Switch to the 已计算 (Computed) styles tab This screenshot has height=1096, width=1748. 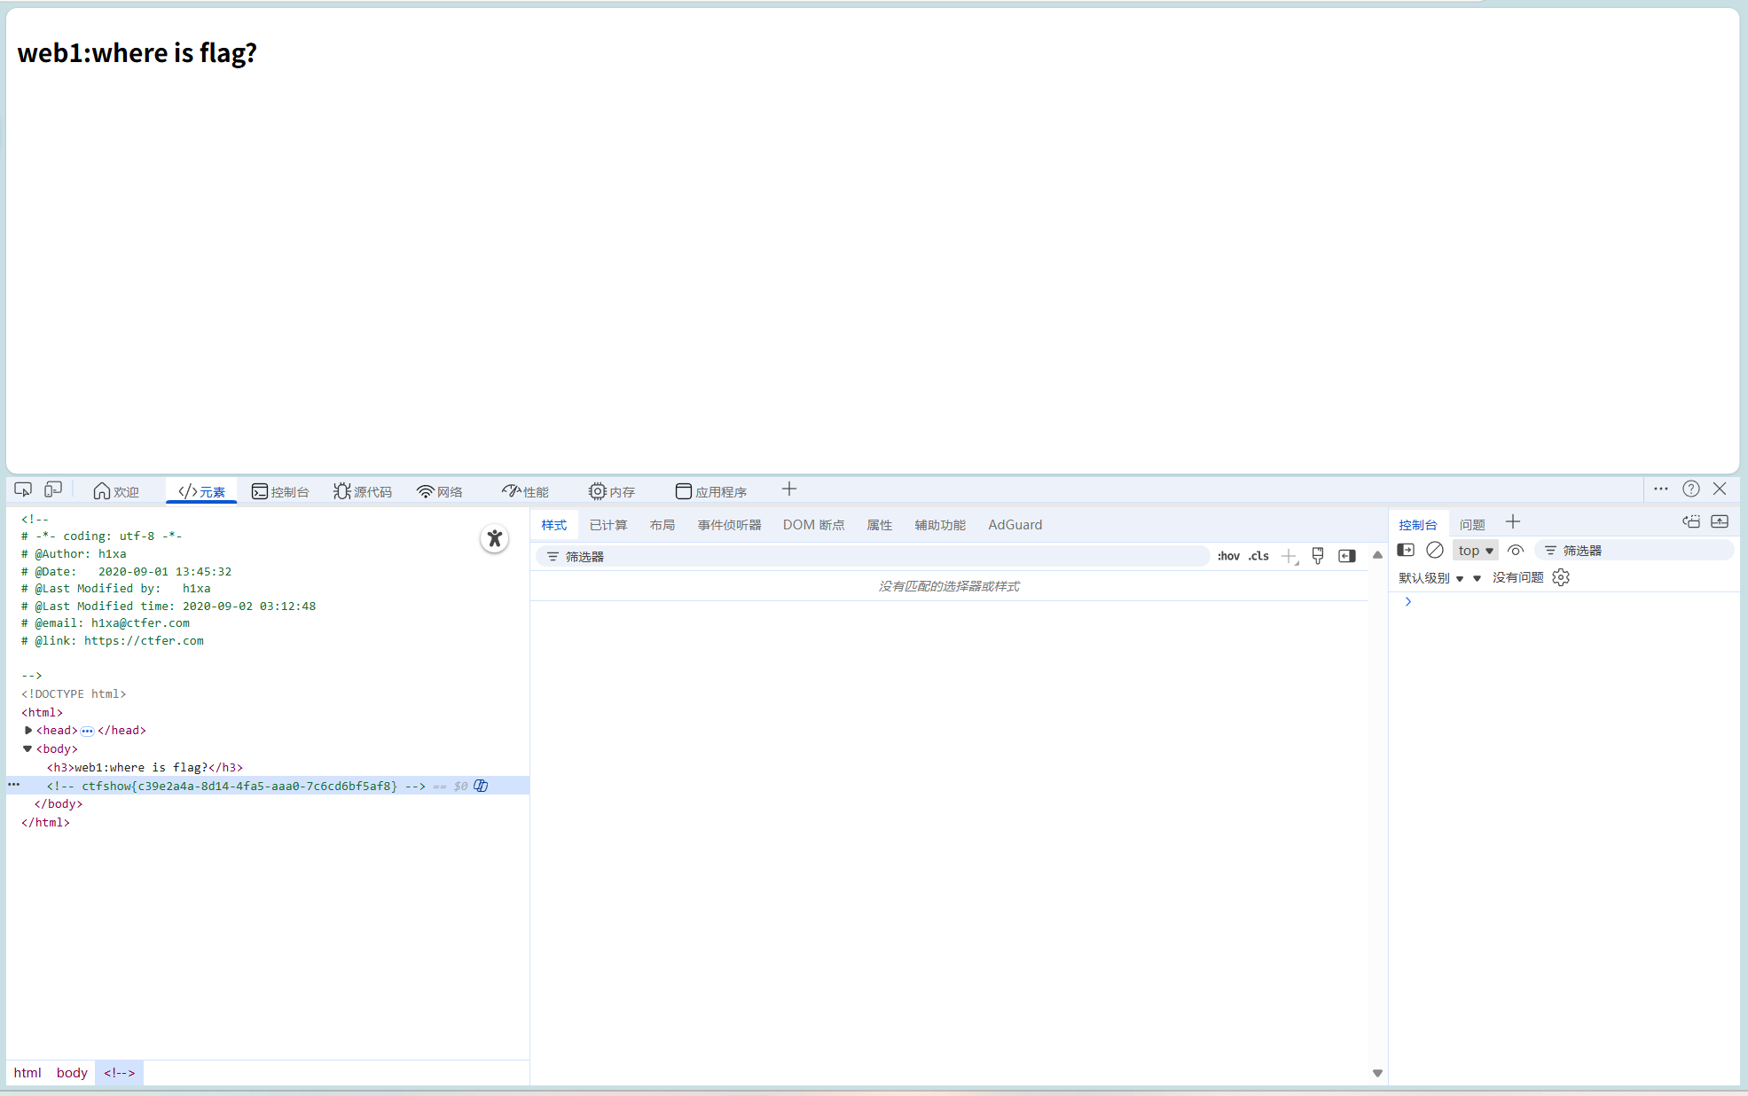[x=607, y=525]
